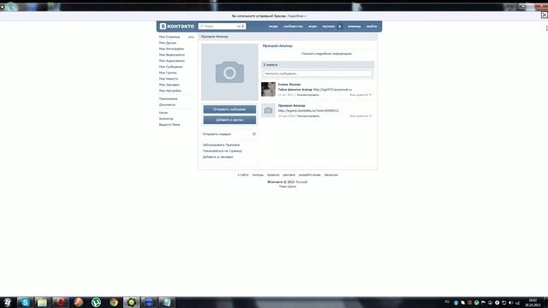Open музыка in the top navigation
This screenshot has width=548, height=308.
(328, 27)
